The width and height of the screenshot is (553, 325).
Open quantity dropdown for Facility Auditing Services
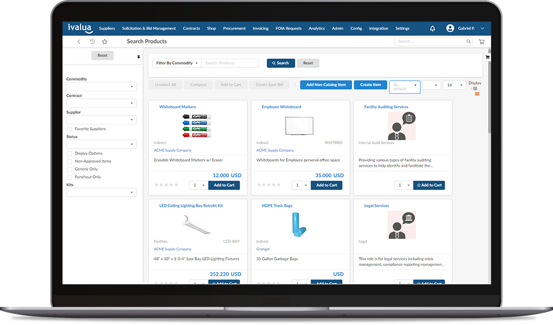pyautogui.click(x=404, y=185)
